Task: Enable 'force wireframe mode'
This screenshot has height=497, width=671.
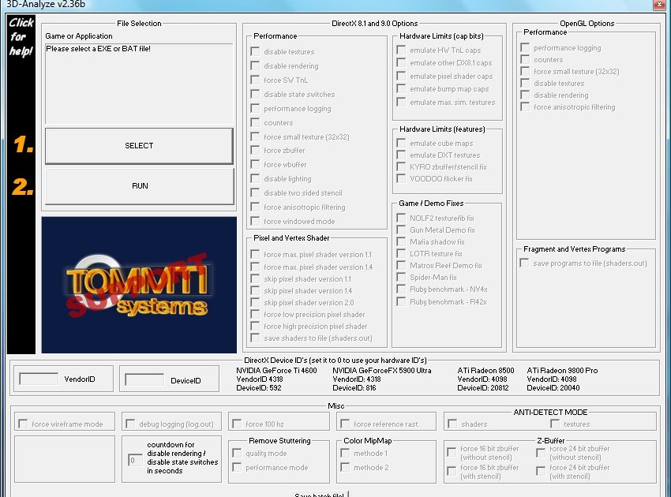Action: (x=23, y=424)
